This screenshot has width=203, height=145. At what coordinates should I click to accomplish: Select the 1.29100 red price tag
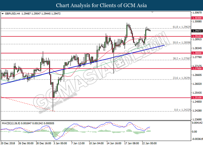[x=197, y=36]
